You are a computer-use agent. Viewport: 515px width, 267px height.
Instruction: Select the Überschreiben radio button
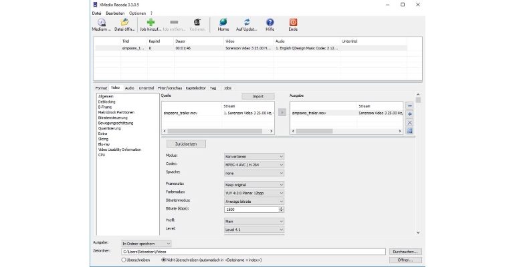124,260
